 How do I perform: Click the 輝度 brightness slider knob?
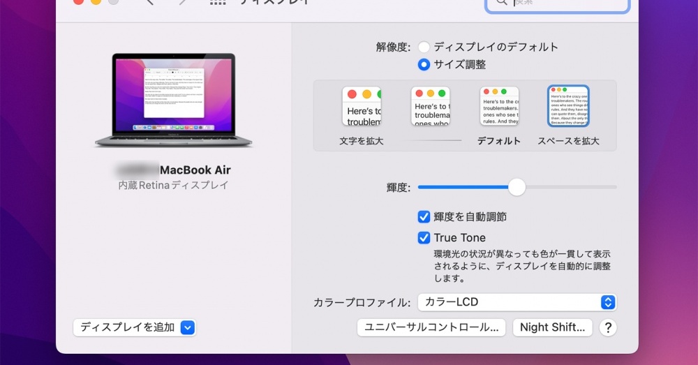pyautogui.click(x=517, y=187)
